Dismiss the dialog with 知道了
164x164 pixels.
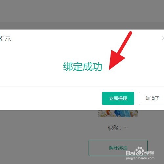click(152, 98)
